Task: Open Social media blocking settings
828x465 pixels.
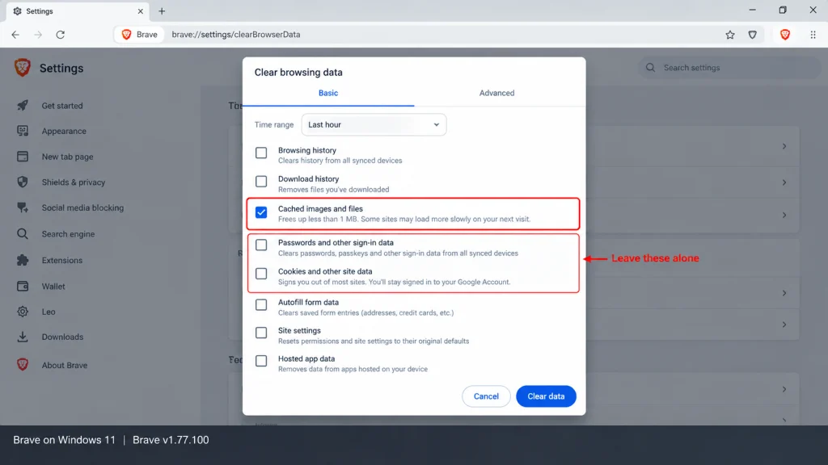Action: coord(83,207)
